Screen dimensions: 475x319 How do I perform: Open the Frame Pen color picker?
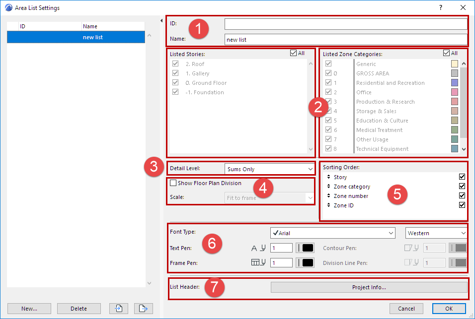click(x=305, y=262)
